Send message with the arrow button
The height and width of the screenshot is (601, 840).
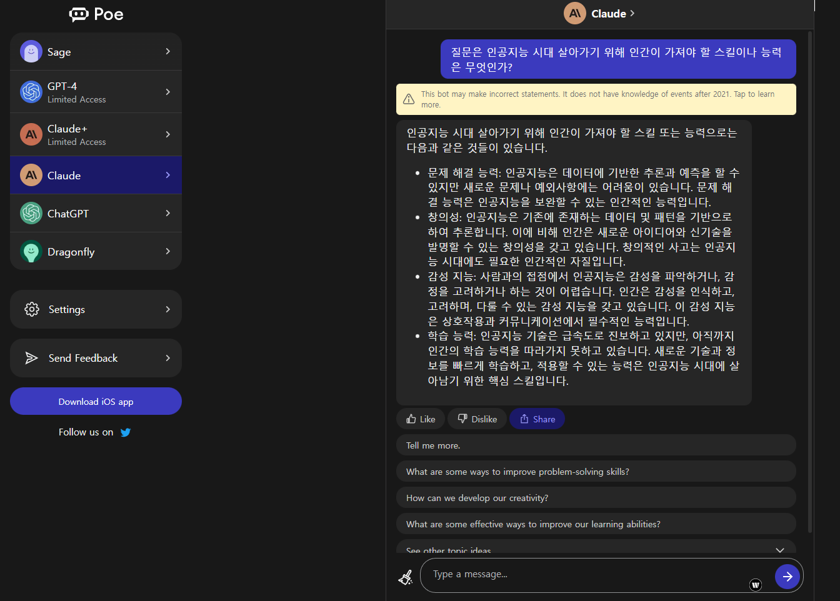tap(787, 576)
